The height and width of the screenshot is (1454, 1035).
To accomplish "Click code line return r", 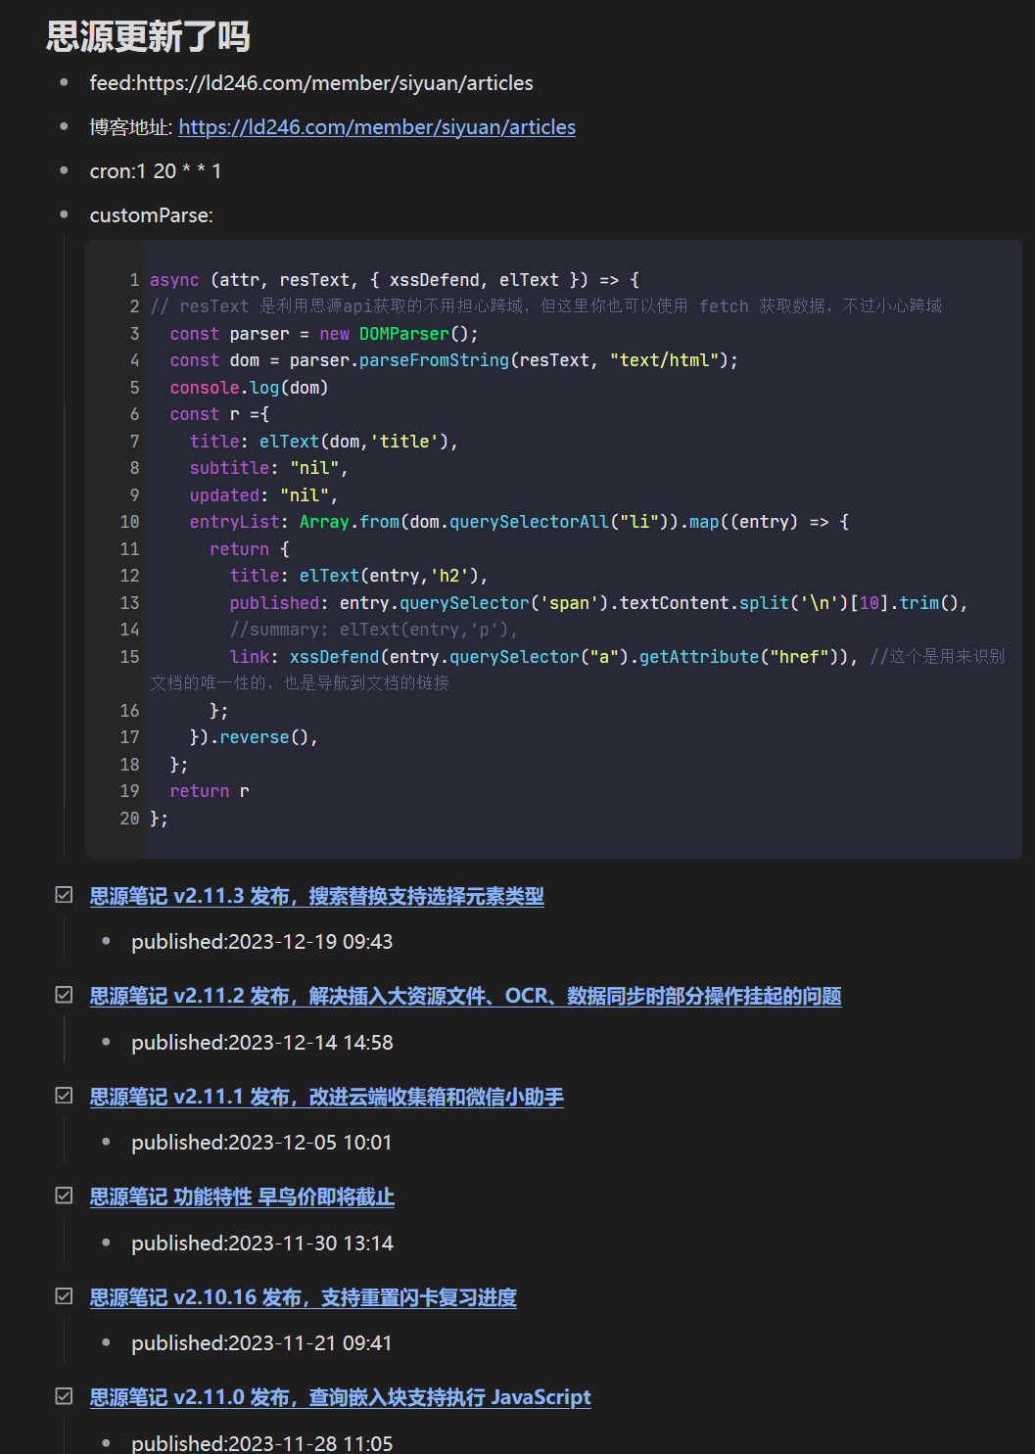I will click(210, 791).
